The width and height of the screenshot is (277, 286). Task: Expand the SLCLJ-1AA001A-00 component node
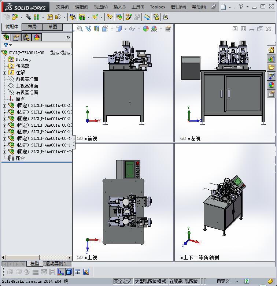[x=4, y=119]
